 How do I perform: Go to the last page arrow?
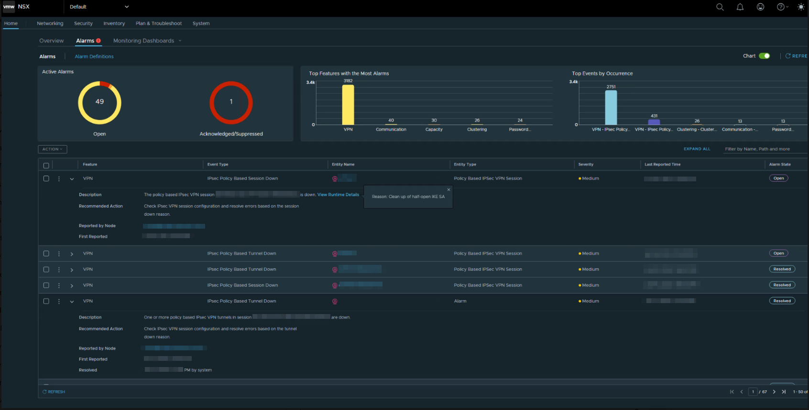tap(784, 392)
